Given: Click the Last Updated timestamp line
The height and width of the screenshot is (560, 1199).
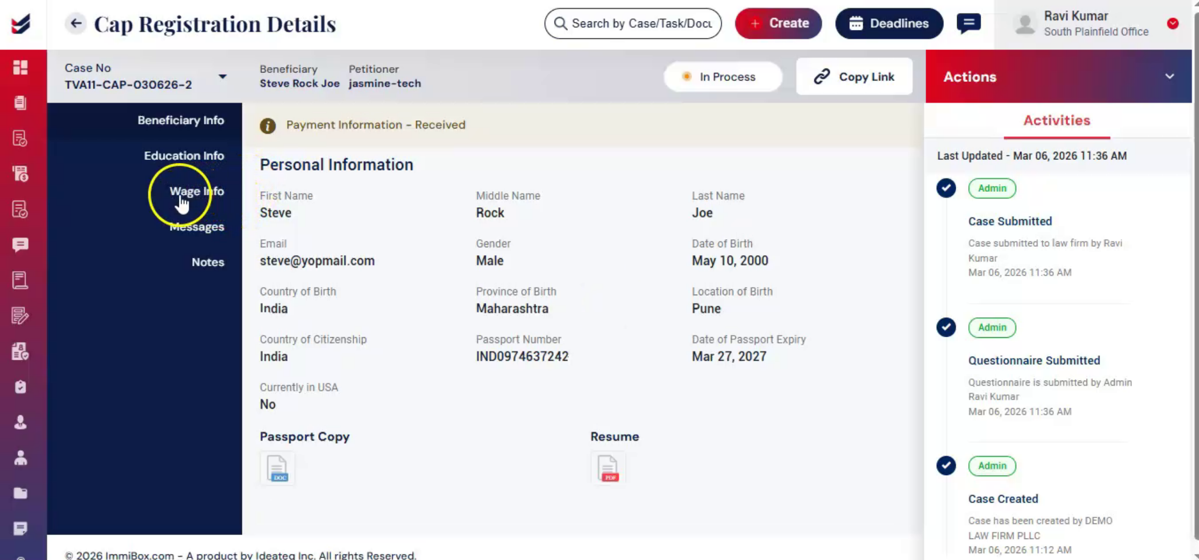Looking at the screenshot, I should pos(1032,156).
